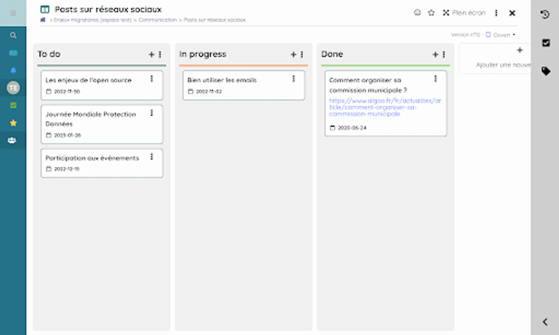559x335 pixels.
Task: Toggle the hamburger menu at top left
Action: point(13,12)
